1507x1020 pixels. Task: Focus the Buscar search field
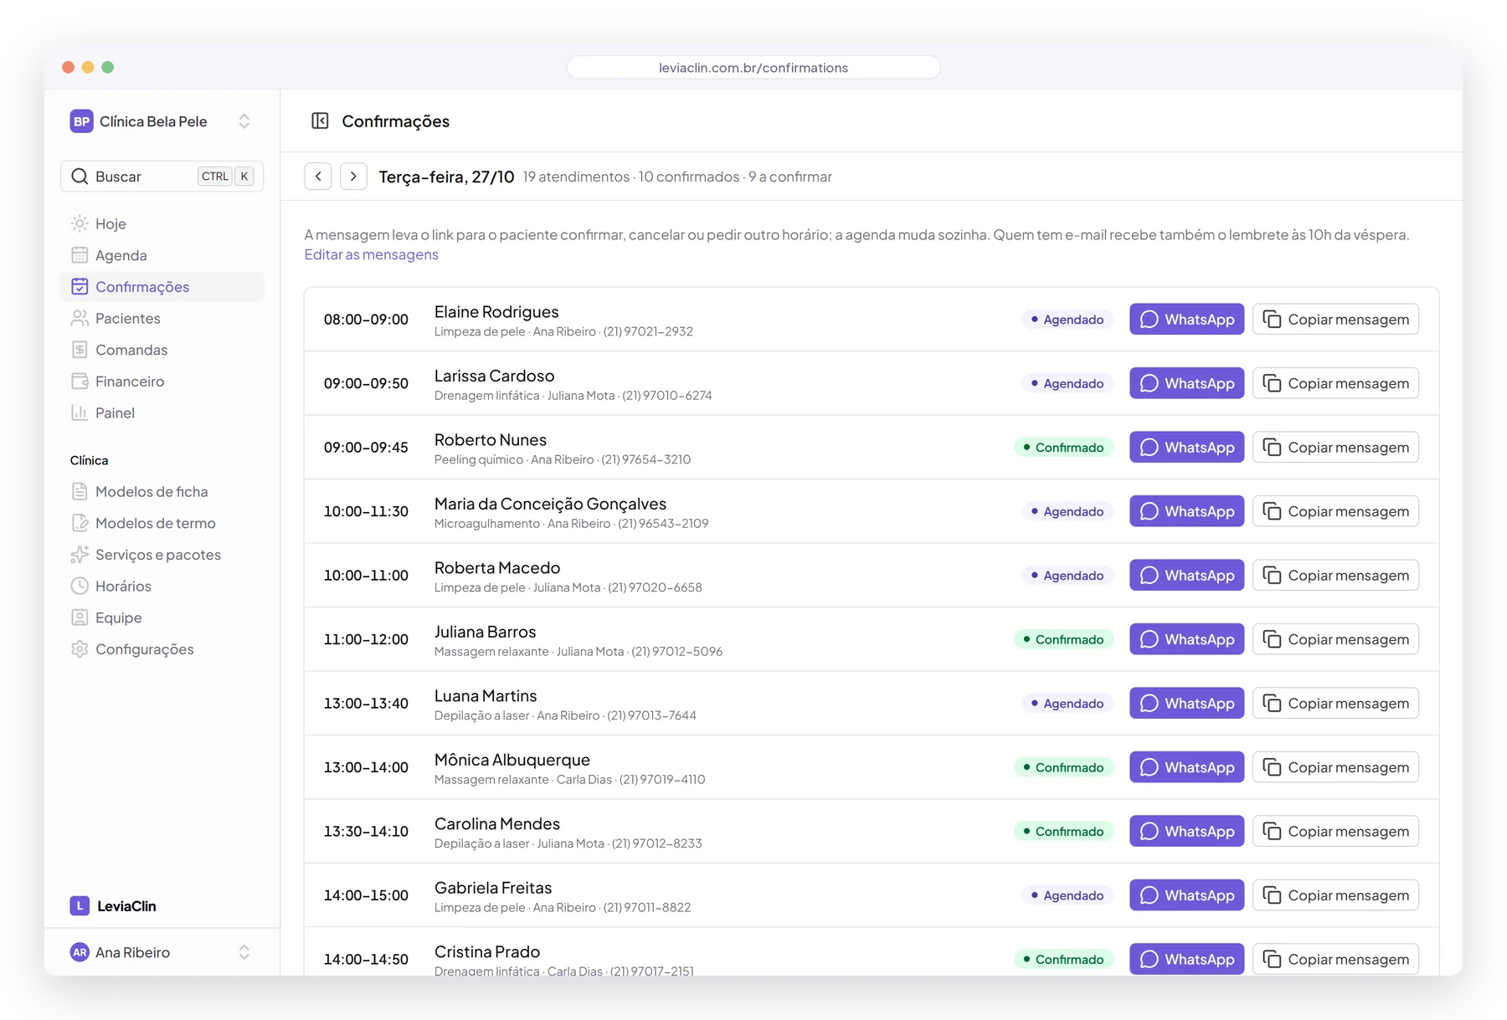click(162, 177)
